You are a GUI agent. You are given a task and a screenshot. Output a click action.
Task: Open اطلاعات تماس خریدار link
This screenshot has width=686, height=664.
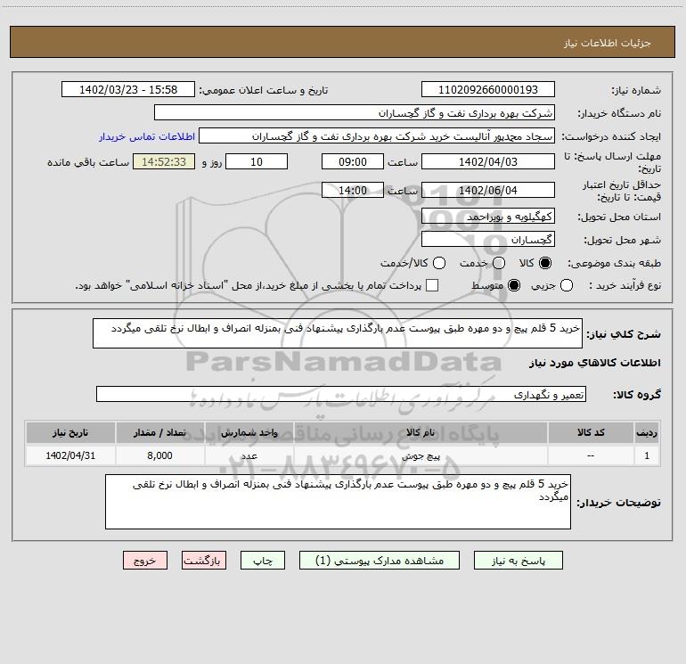(147, 136)
